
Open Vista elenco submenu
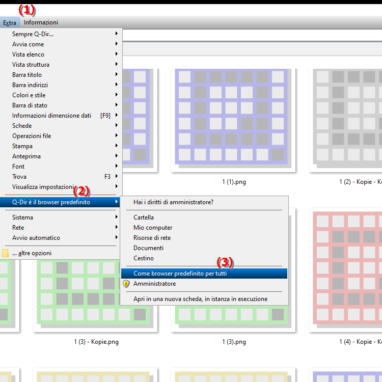click(61, 54)
